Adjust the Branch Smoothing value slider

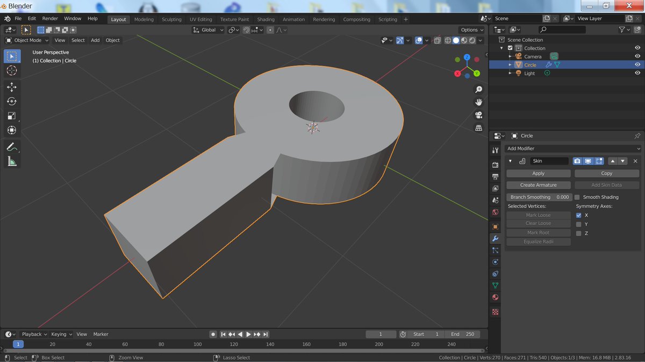538,197
